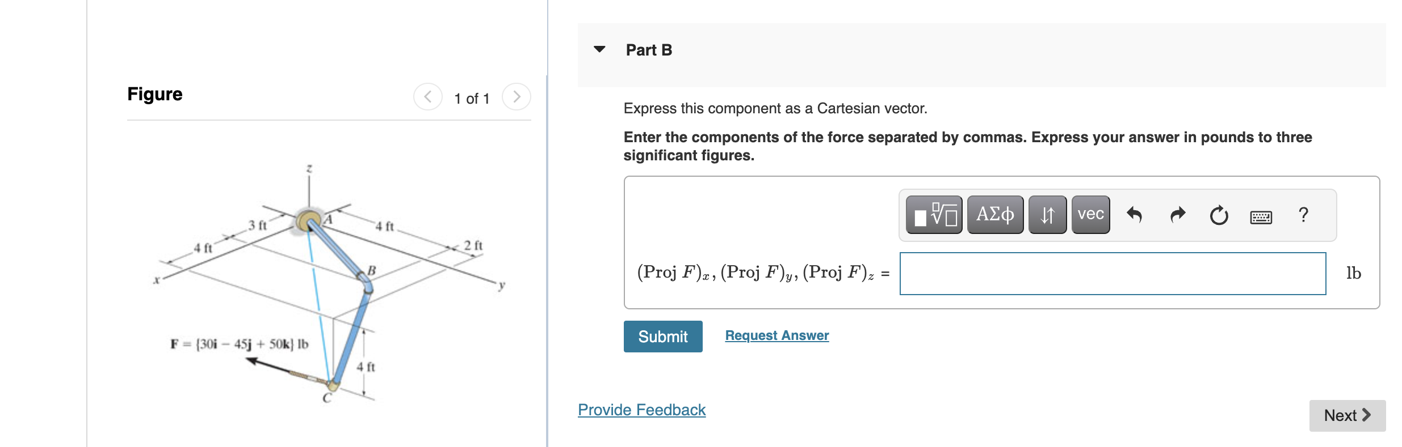Insert vector notation with vec button
The image size is (1402, 447).
(1090, 215)
